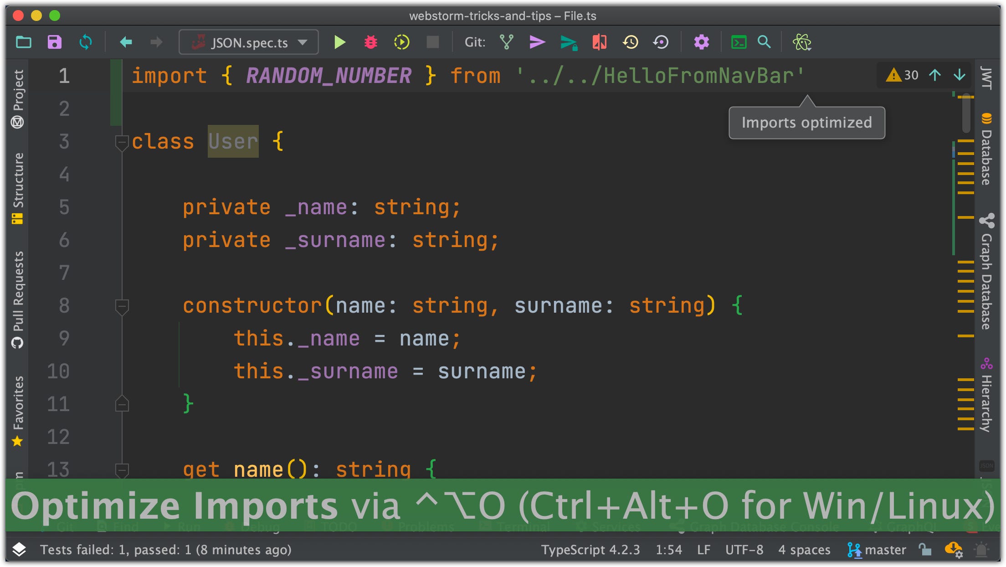The image size is (1006, 567).
Task: Toggle tool windows icon in bottom-left corner
Action: (19, 550)
